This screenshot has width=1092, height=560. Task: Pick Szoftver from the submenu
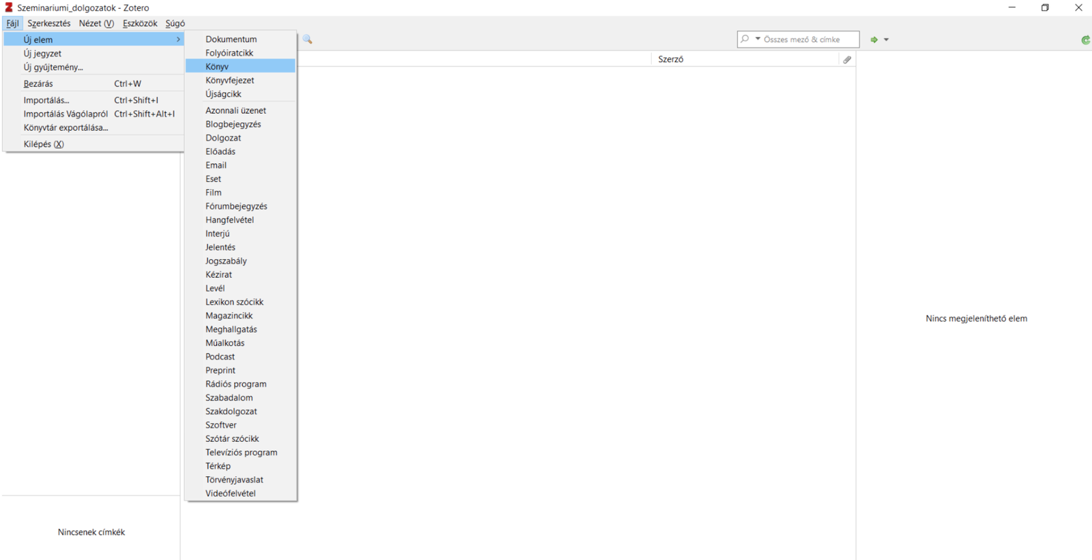240,424
